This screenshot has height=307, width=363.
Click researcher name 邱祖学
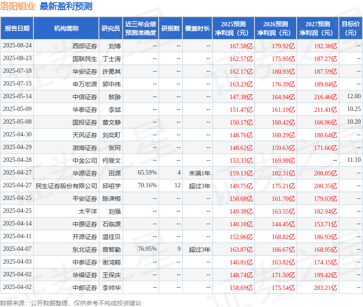point(112,186)
